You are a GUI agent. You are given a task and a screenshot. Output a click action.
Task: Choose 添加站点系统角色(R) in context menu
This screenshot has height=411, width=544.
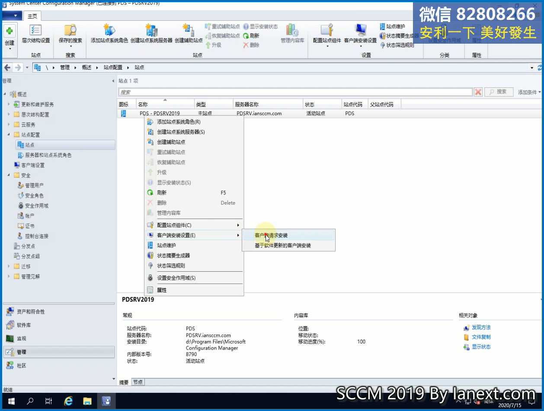194,122
